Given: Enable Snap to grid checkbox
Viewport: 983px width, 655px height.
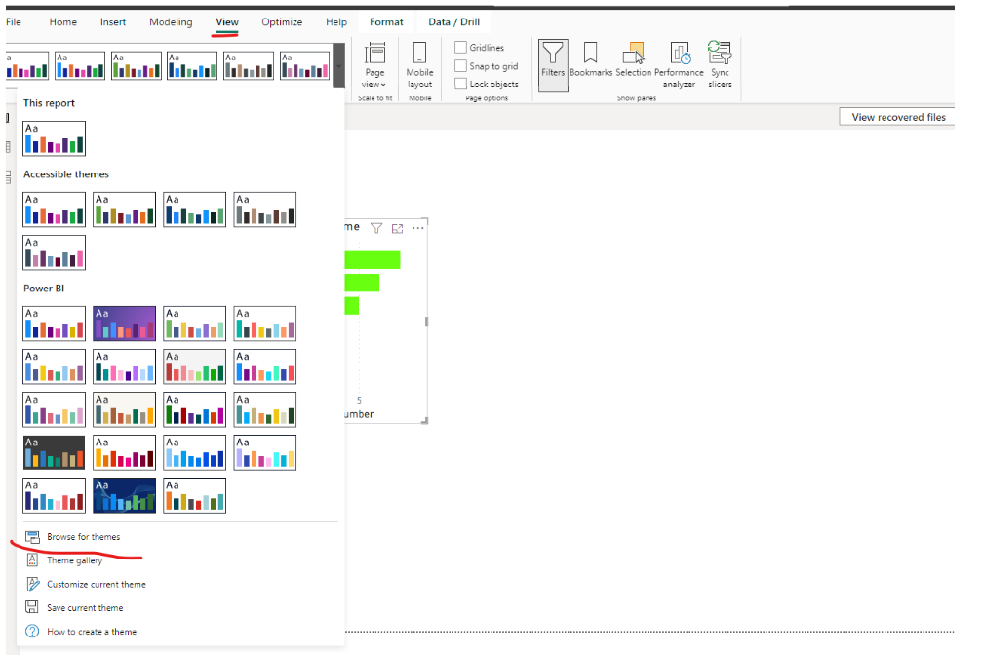Looking at the screenshot, I should pyautogui.click(x=460, y=66).
